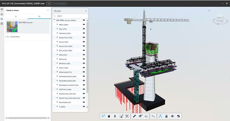Click the 'No set assigned' label button

click(59, 4)
